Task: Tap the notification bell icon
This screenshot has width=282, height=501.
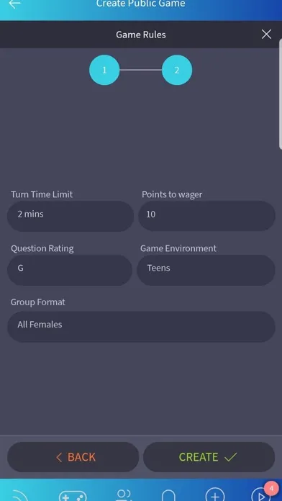Action: [x=168, y=496]
